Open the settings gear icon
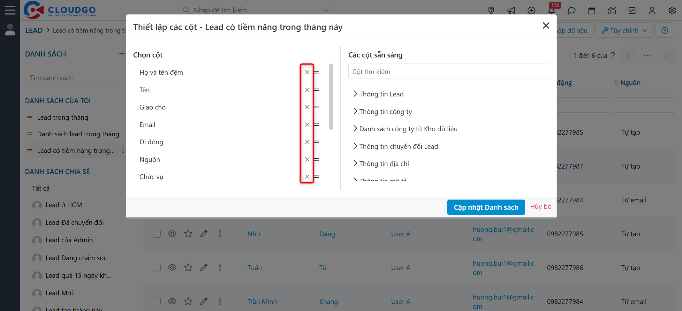The width and height of the screenshot is (682, 311). click(672, 11)
